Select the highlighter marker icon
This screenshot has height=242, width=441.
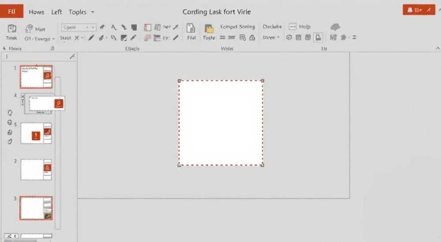[x=101, y=38]
